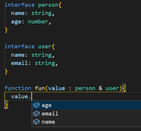The width and height of the screenshot is (141, 131).
Task: Click the & intersection operator
Action: pyautogui.click(x=100, y=88)
